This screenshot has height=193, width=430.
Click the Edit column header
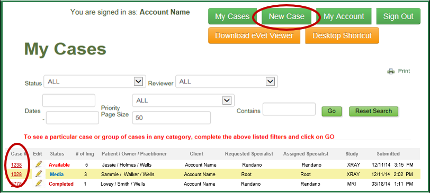(x=37, y=154)
